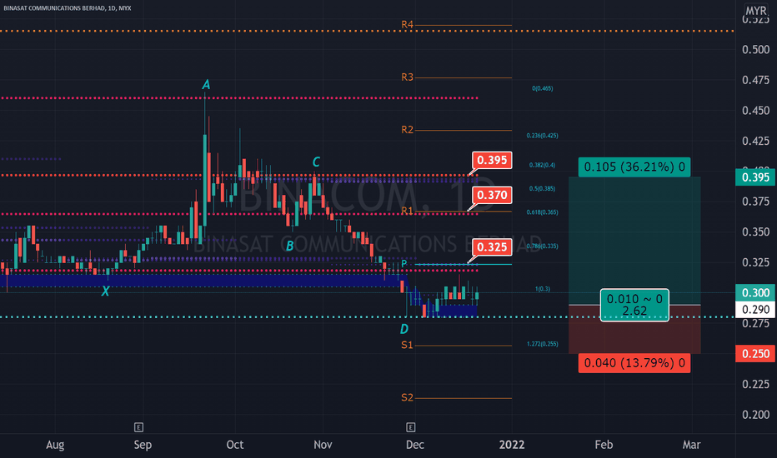Click the green 0.395 price axis tag

click(x=755, y=177)
